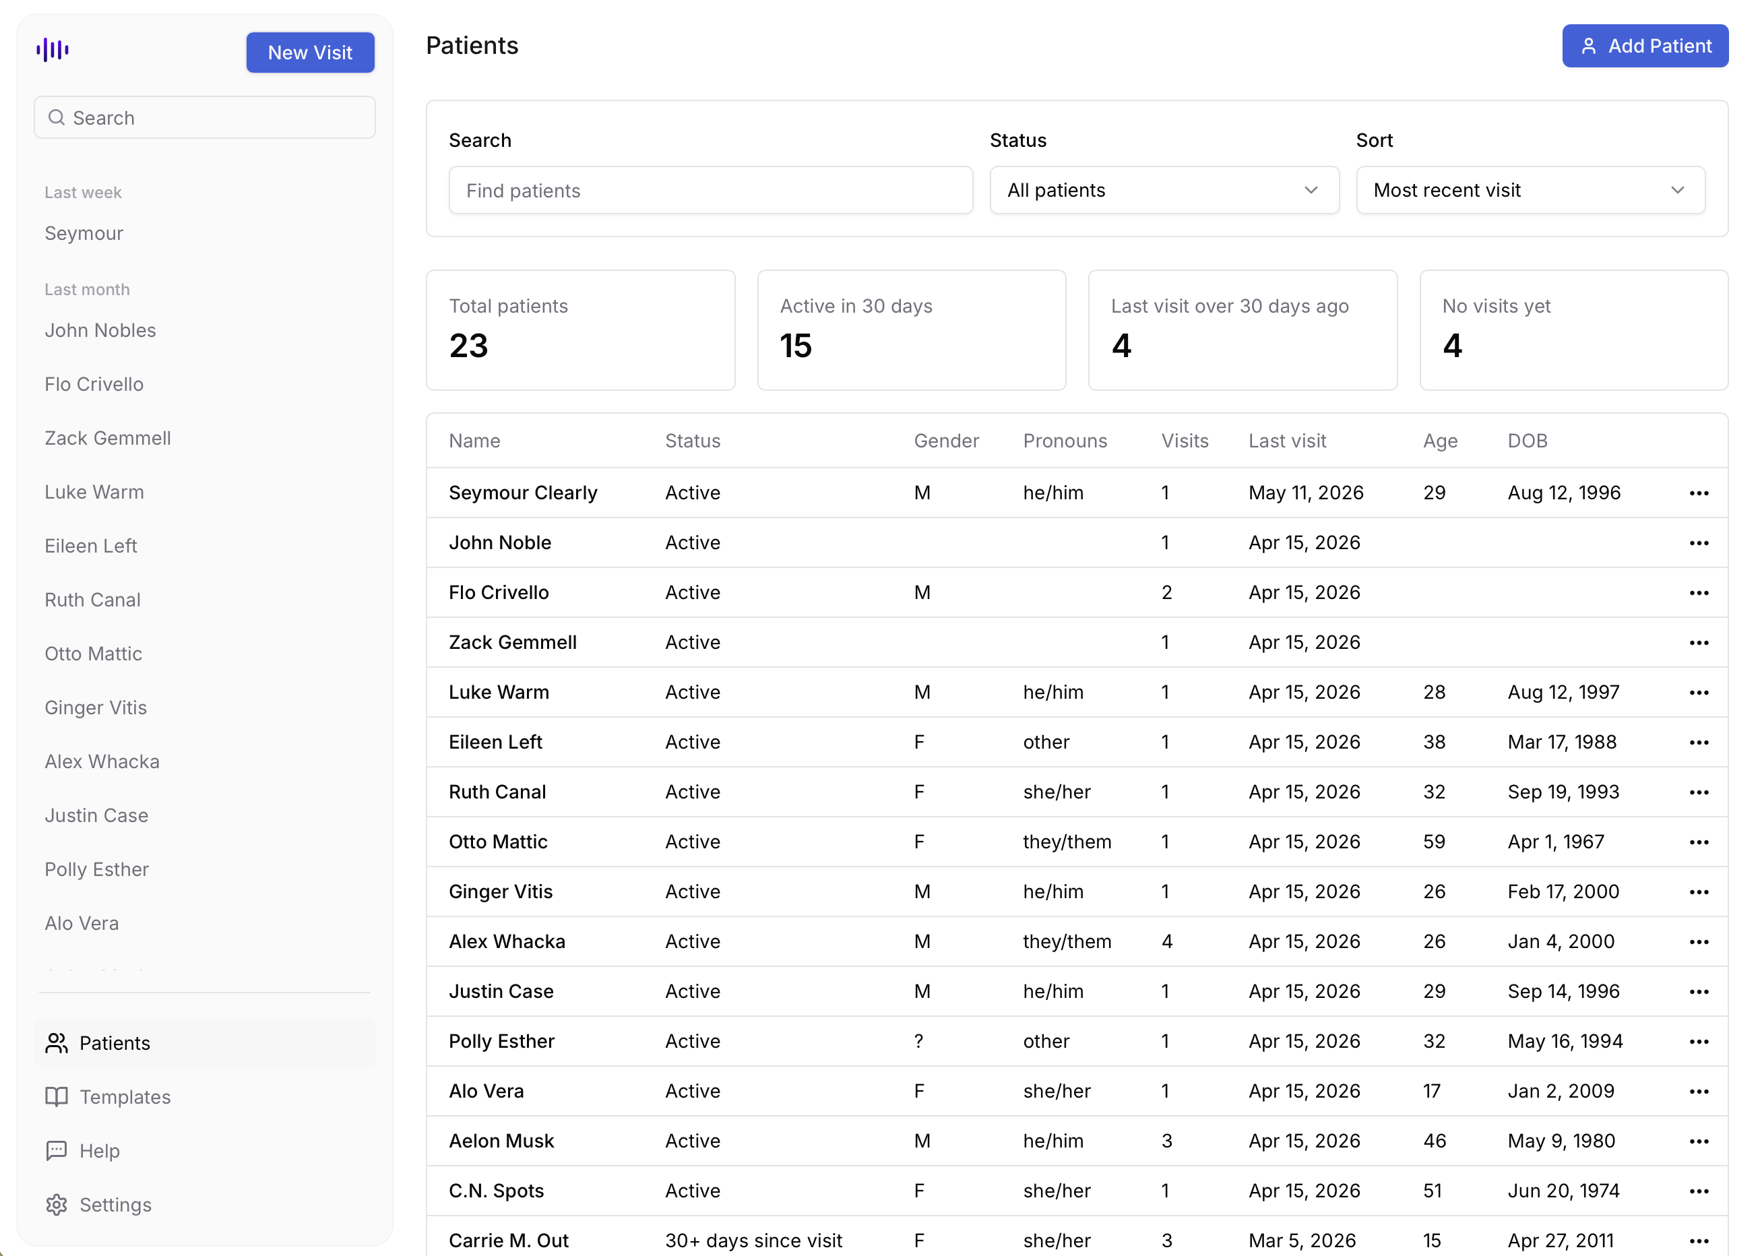Click the DOB column header

point(1528,441)
